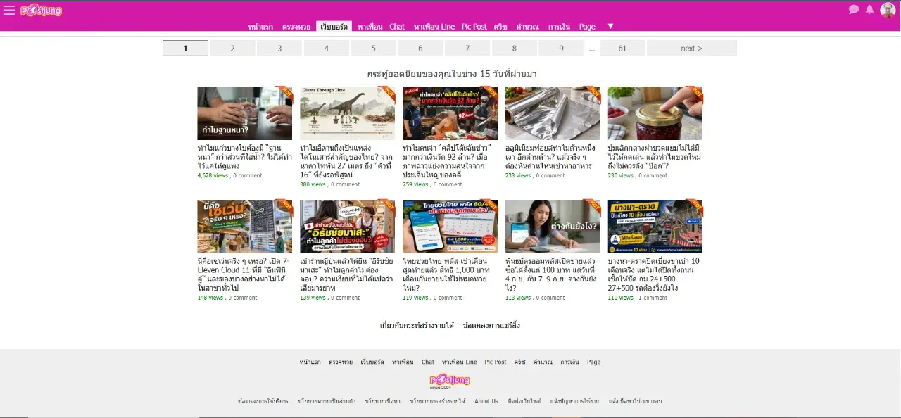Open the ข้อตกลงการแชร์ลิ้ง link
This screenshot has width=901, height=418.
click(491, 325)
